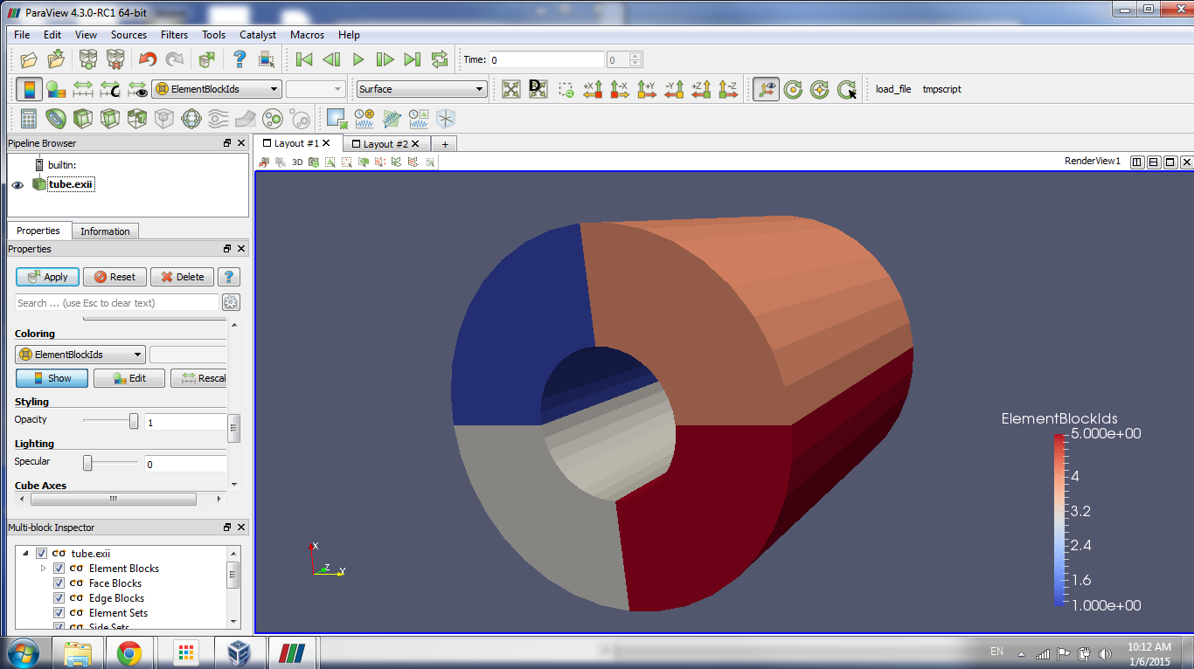Set view direction to +Y

(647, 89)
